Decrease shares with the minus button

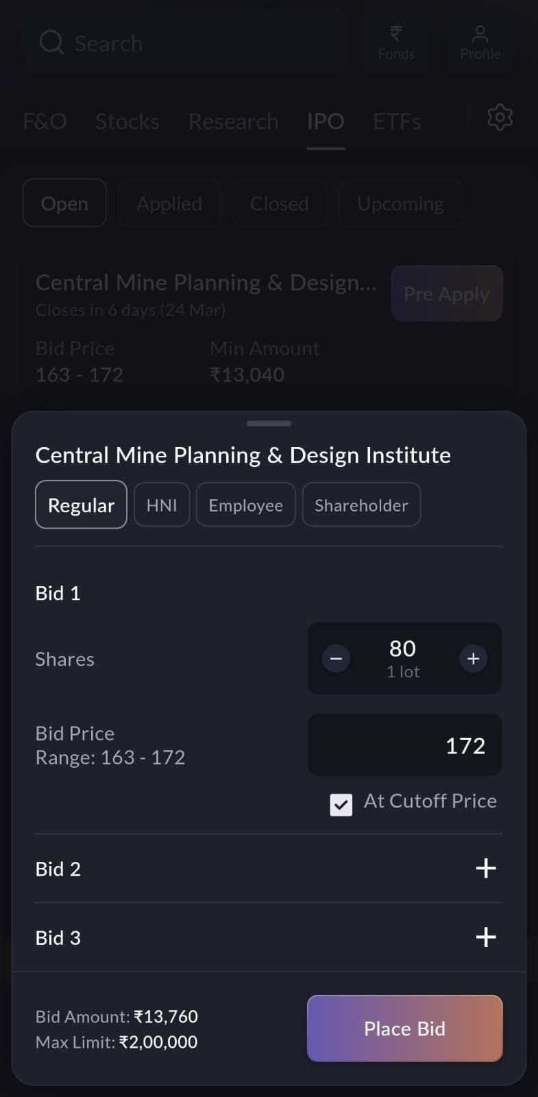click(x=336, y=659)
